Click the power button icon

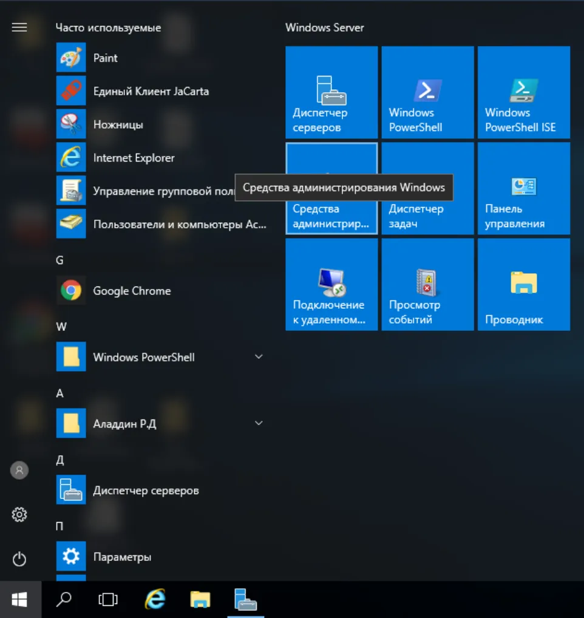tap(19, 559)
